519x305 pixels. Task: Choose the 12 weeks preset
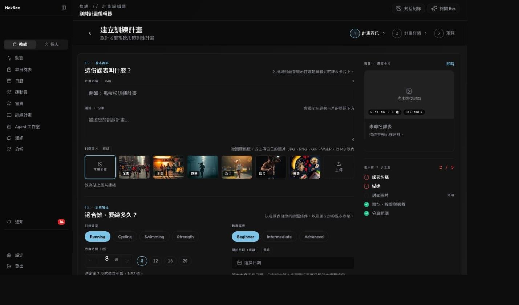tap(155, 261)
